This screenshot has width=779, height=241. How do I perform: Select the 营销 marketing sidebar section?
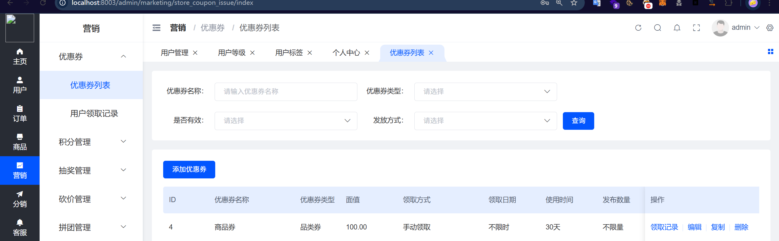(20, 170)
